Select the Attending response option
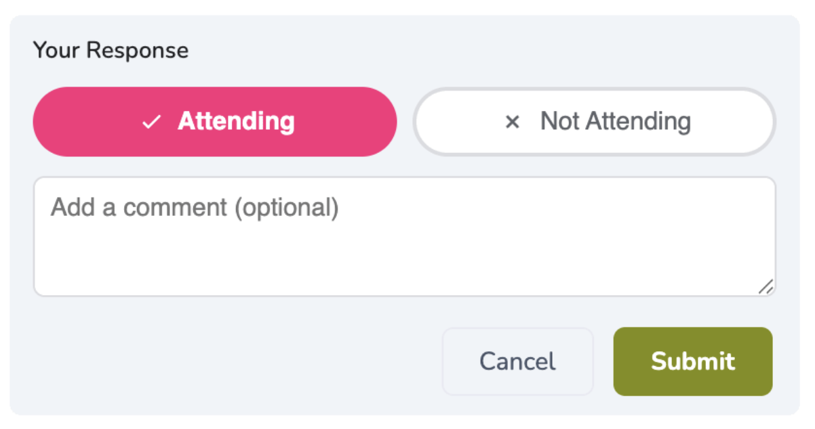The width and height of the screenshot is (815, 429). point(214,122)
